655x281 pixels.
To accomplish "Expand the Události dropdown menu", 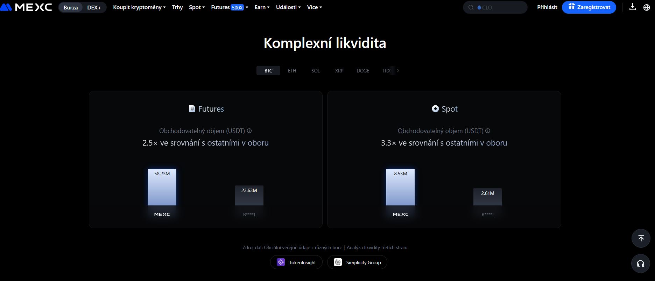I will pyautogui.click(x=288, y=7).
